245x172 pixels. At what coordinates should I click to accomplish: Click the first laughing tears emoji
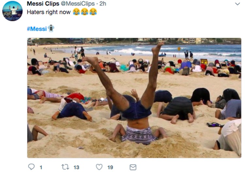click(x=76, y=12)
